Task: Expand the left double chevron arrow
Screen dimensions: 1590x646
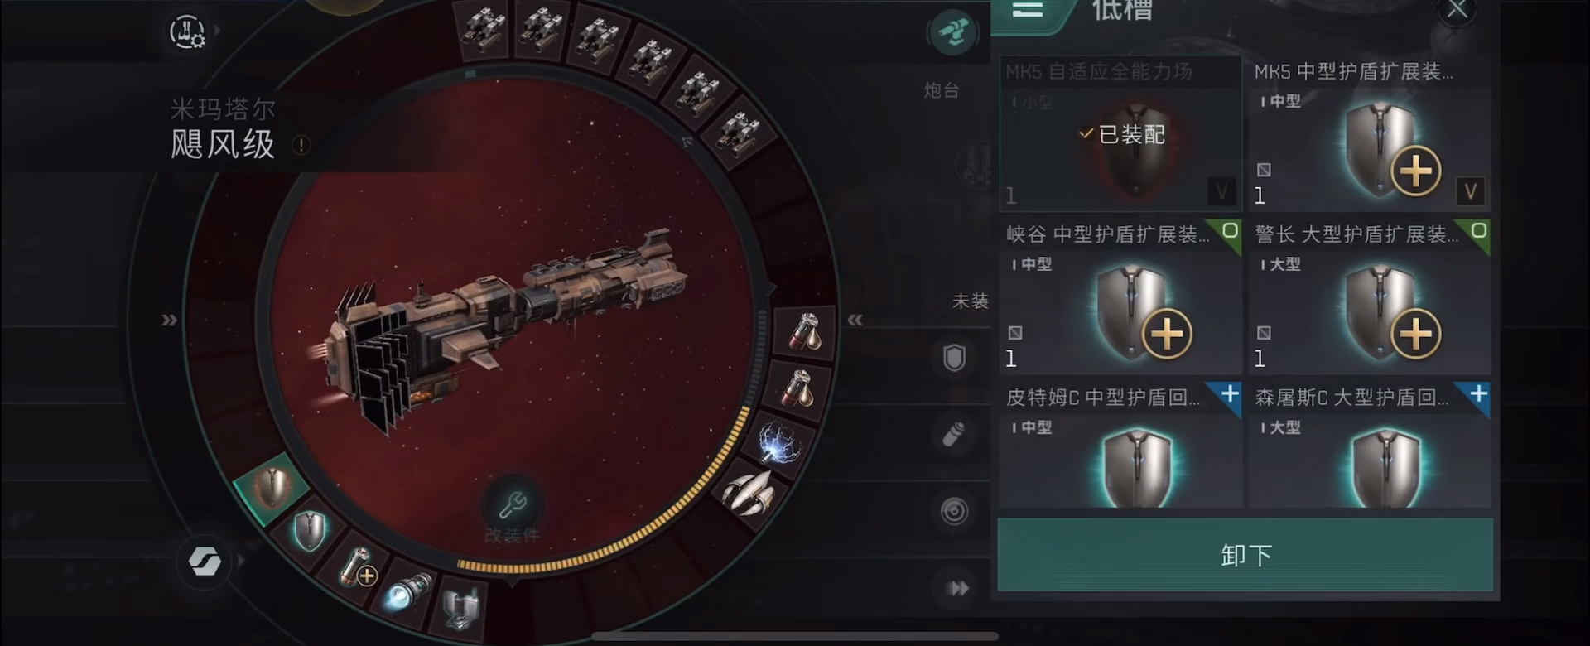Action: pyautogui.click(x=169, y=320)
